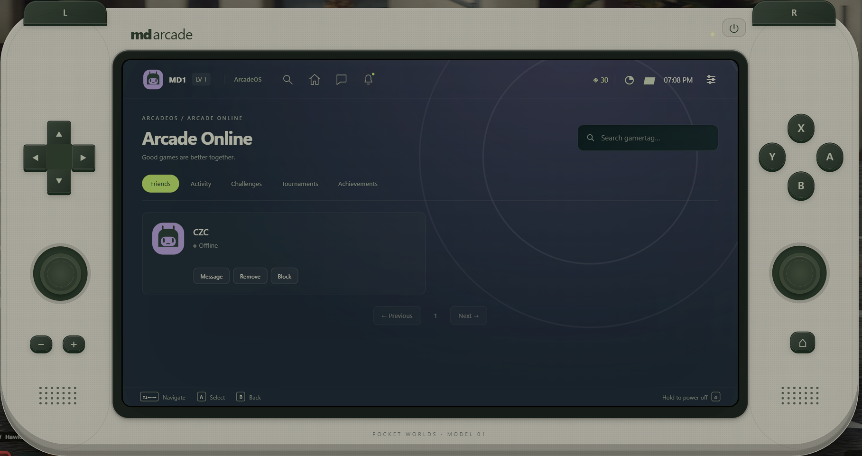Click the D-pad up arrow

click(59, 134)
